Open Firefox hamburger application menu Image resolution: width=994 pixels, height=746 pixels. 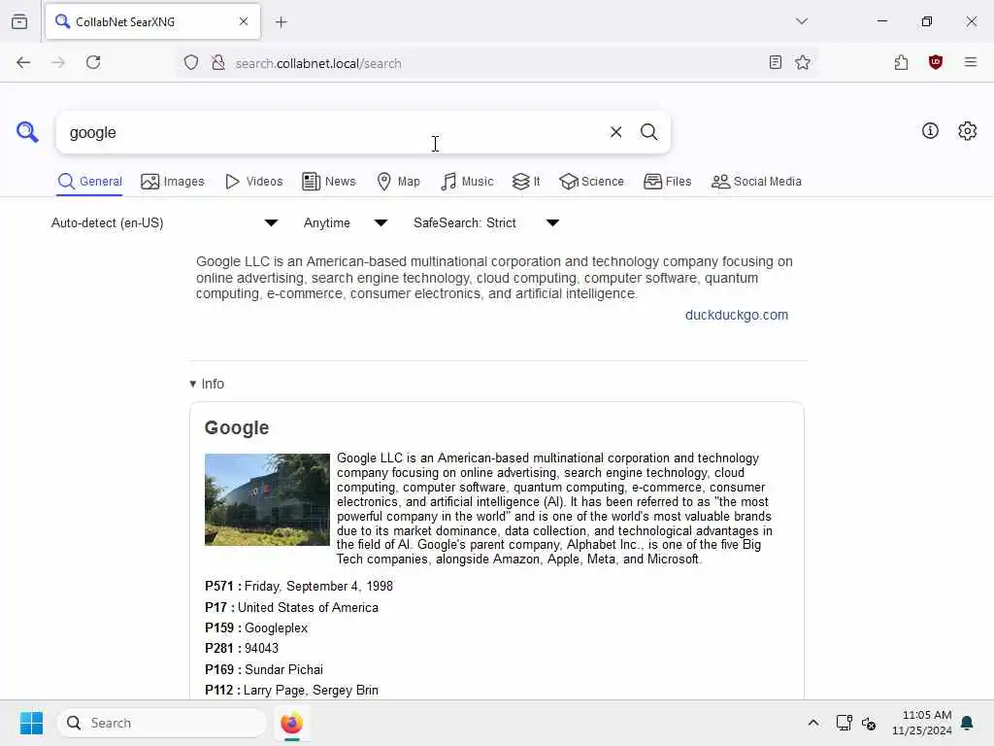971,62
